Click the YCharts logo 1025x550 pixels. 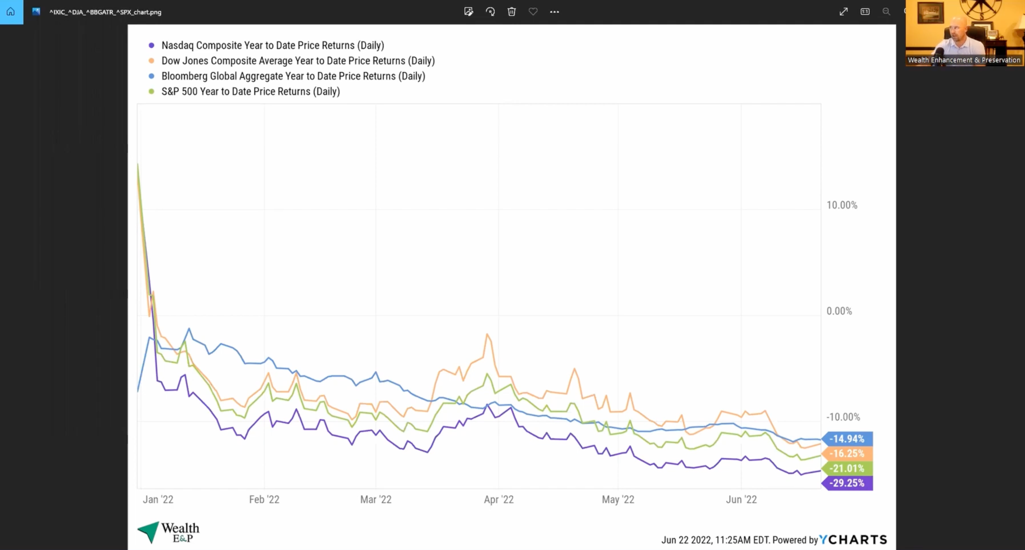[x=853, y=539]
